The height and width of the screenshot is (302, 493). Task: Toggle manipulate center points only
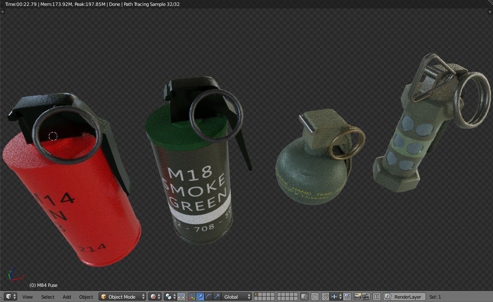click(x=181, y=297)
